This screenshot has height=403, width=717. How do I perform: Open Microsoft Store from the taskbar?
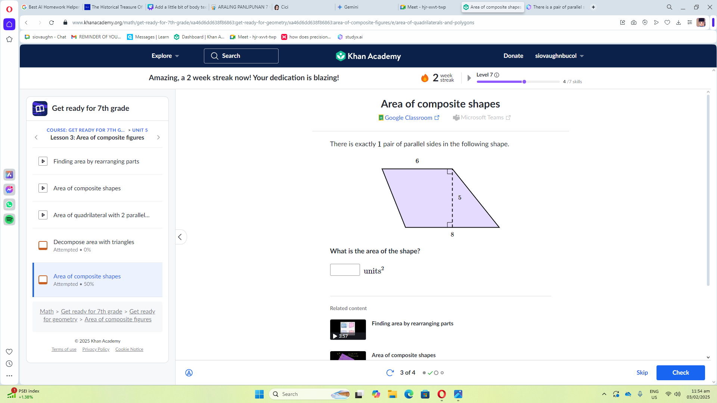pos(425,394)
